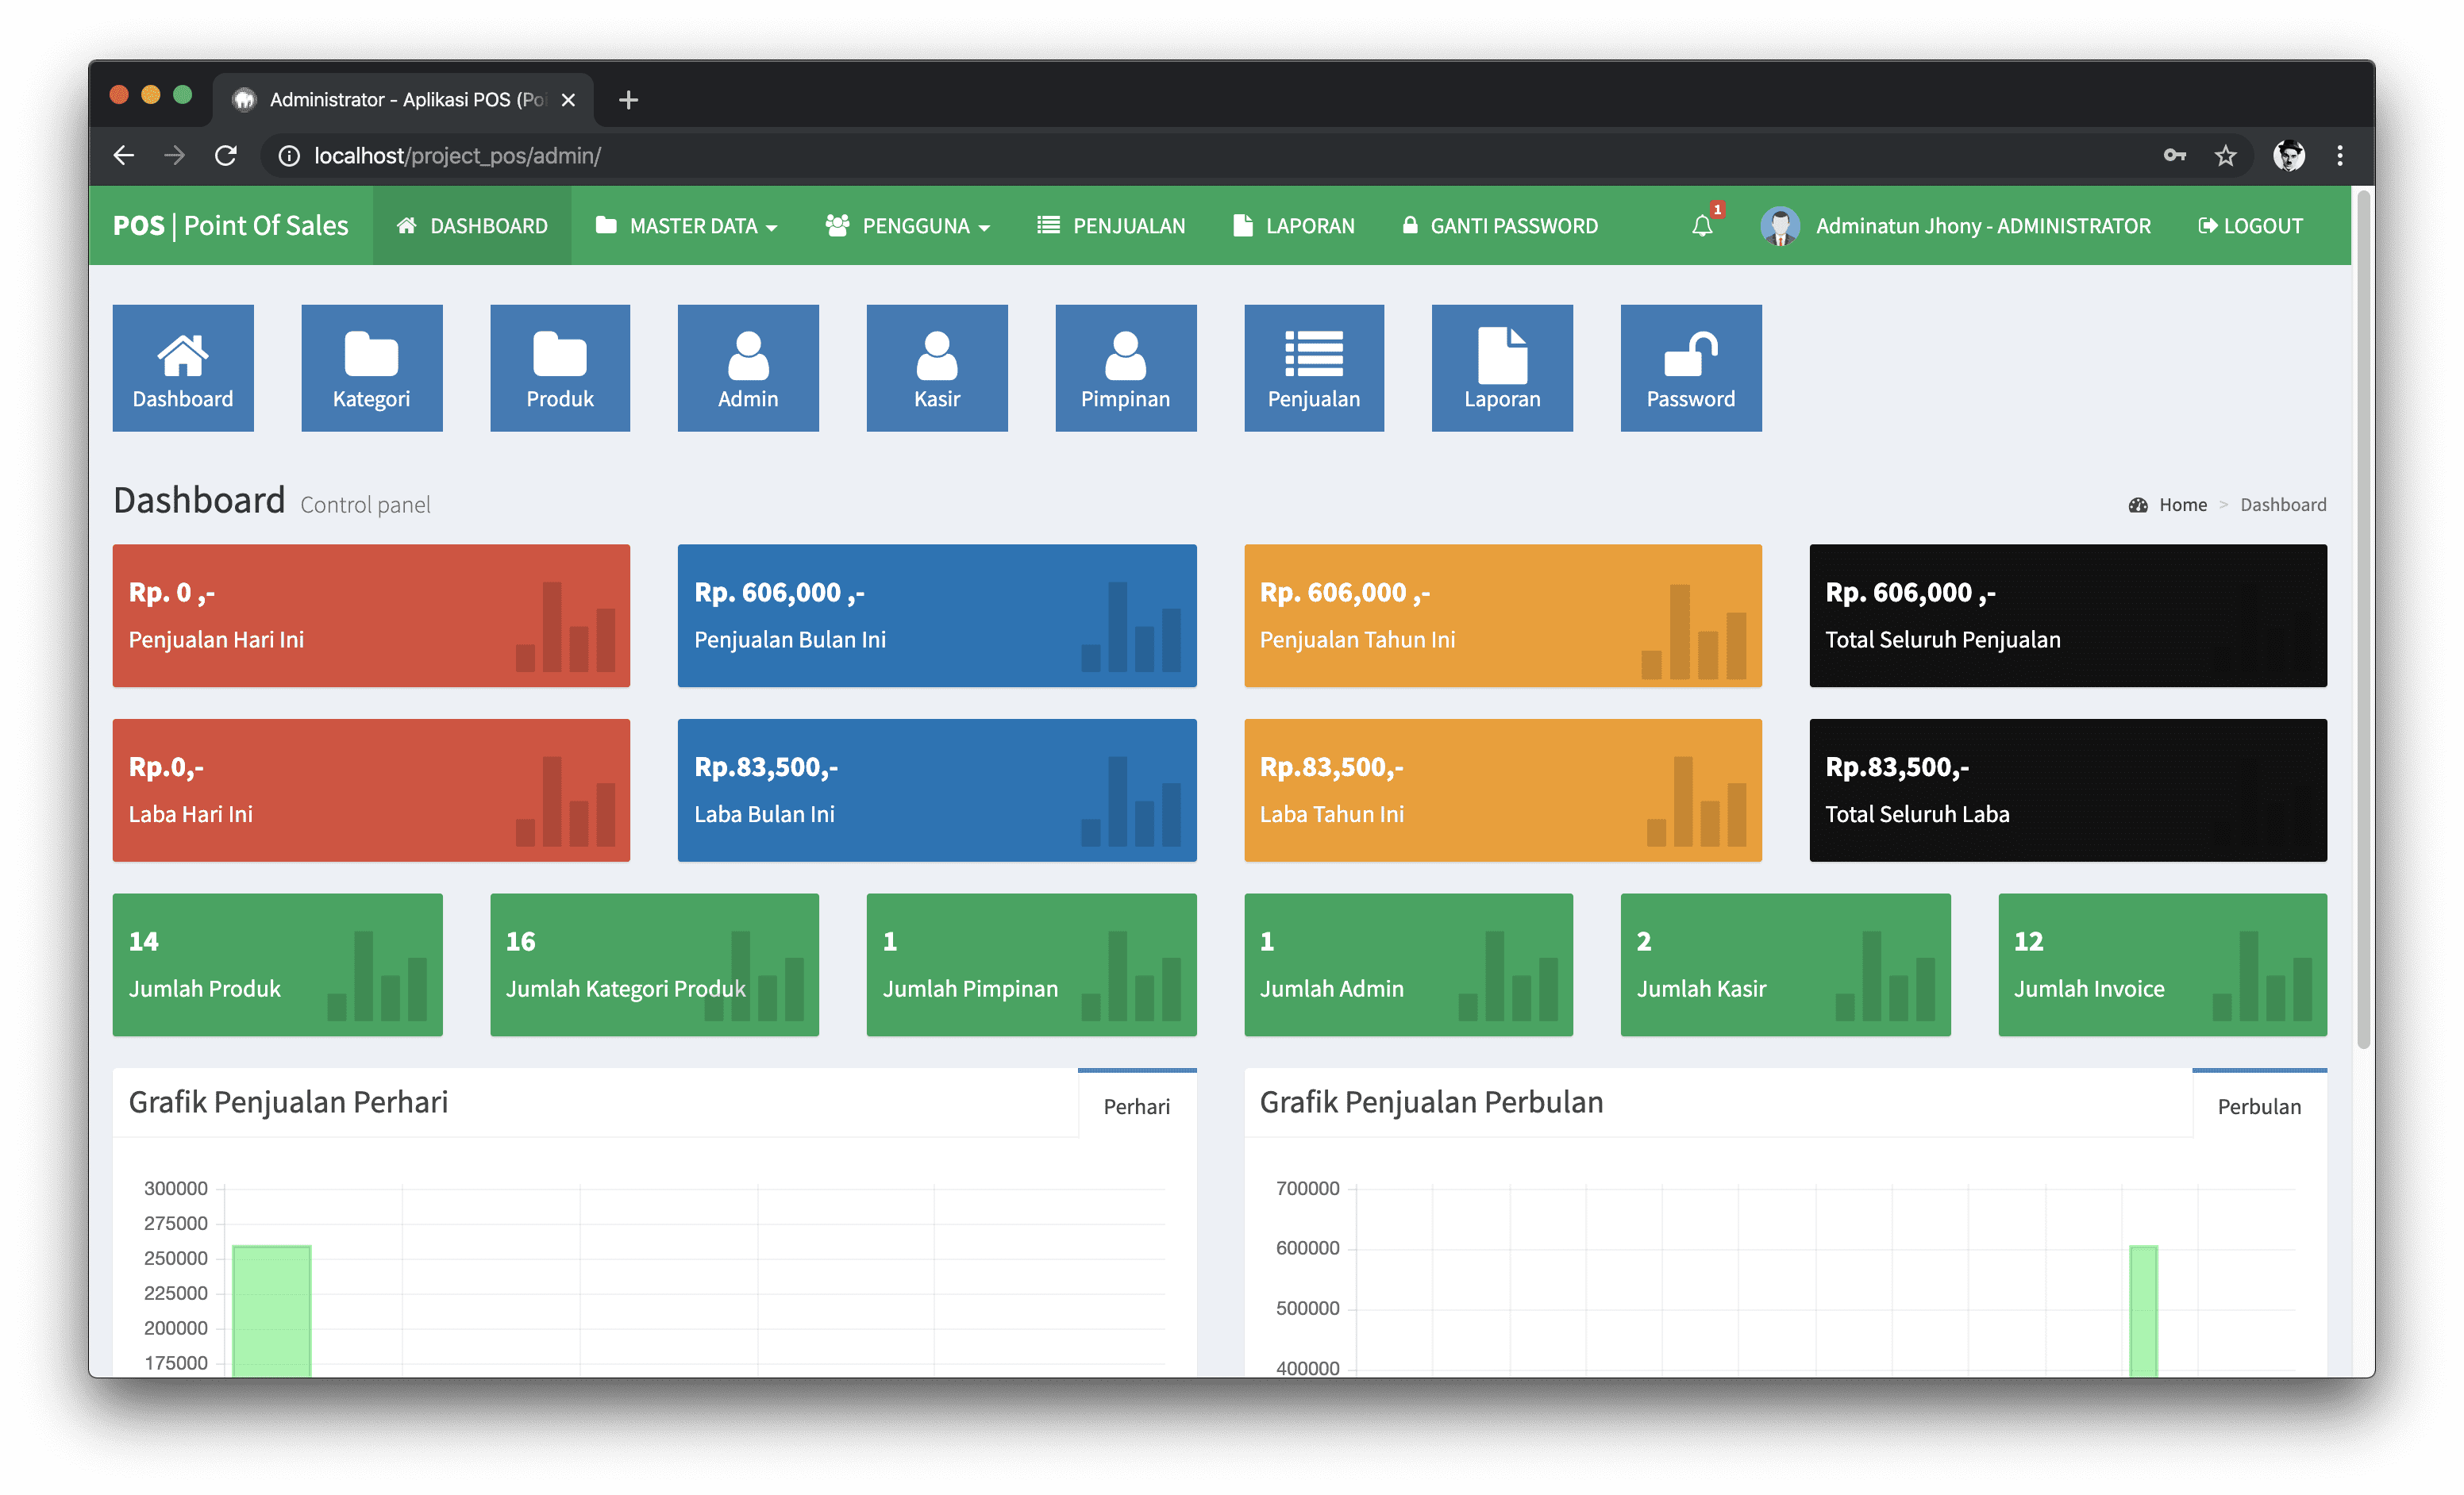Open the Produk folder tile
The image size is (2464, 1495).
click(560, 367)
